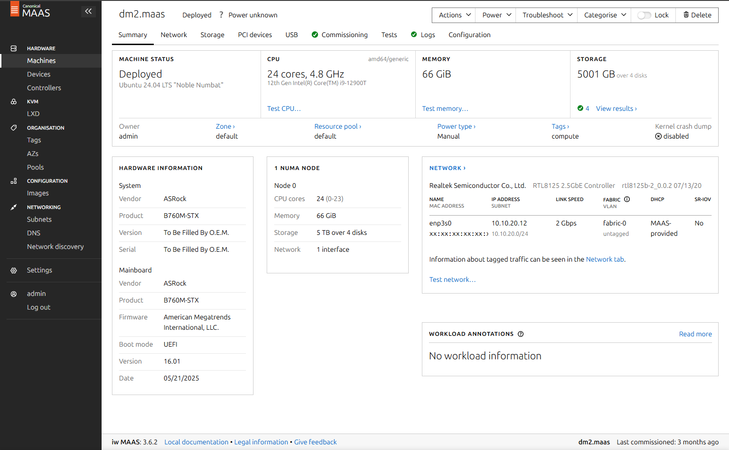
Task: Open the Troubleshoot dropdown
Action: click(x=547, y=15)
